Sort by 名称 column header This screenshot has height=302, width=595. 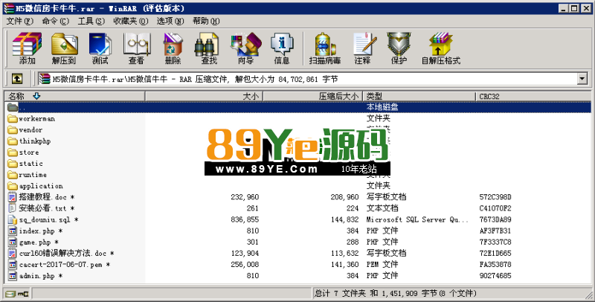pos(75,97)
